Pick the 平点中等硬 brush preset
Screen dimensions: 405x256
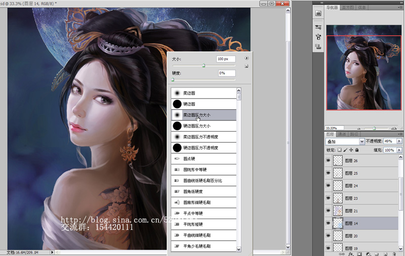pos(204,213)
